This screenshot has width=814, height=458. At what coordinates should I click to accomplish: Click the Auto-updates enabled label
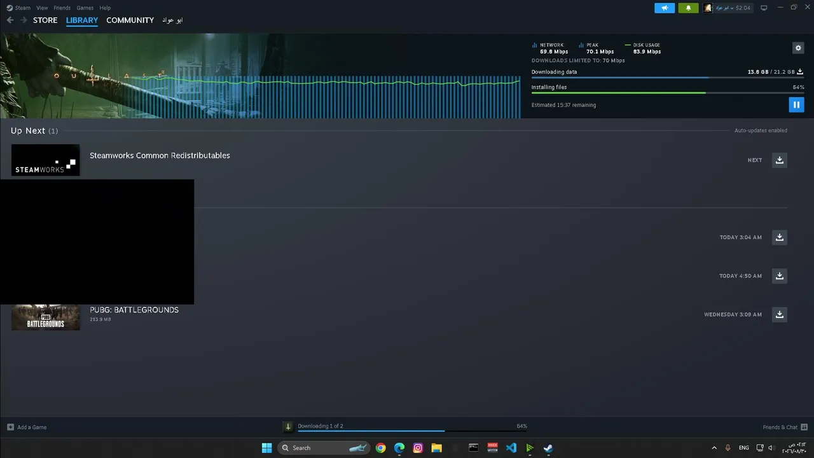[761, 130]
